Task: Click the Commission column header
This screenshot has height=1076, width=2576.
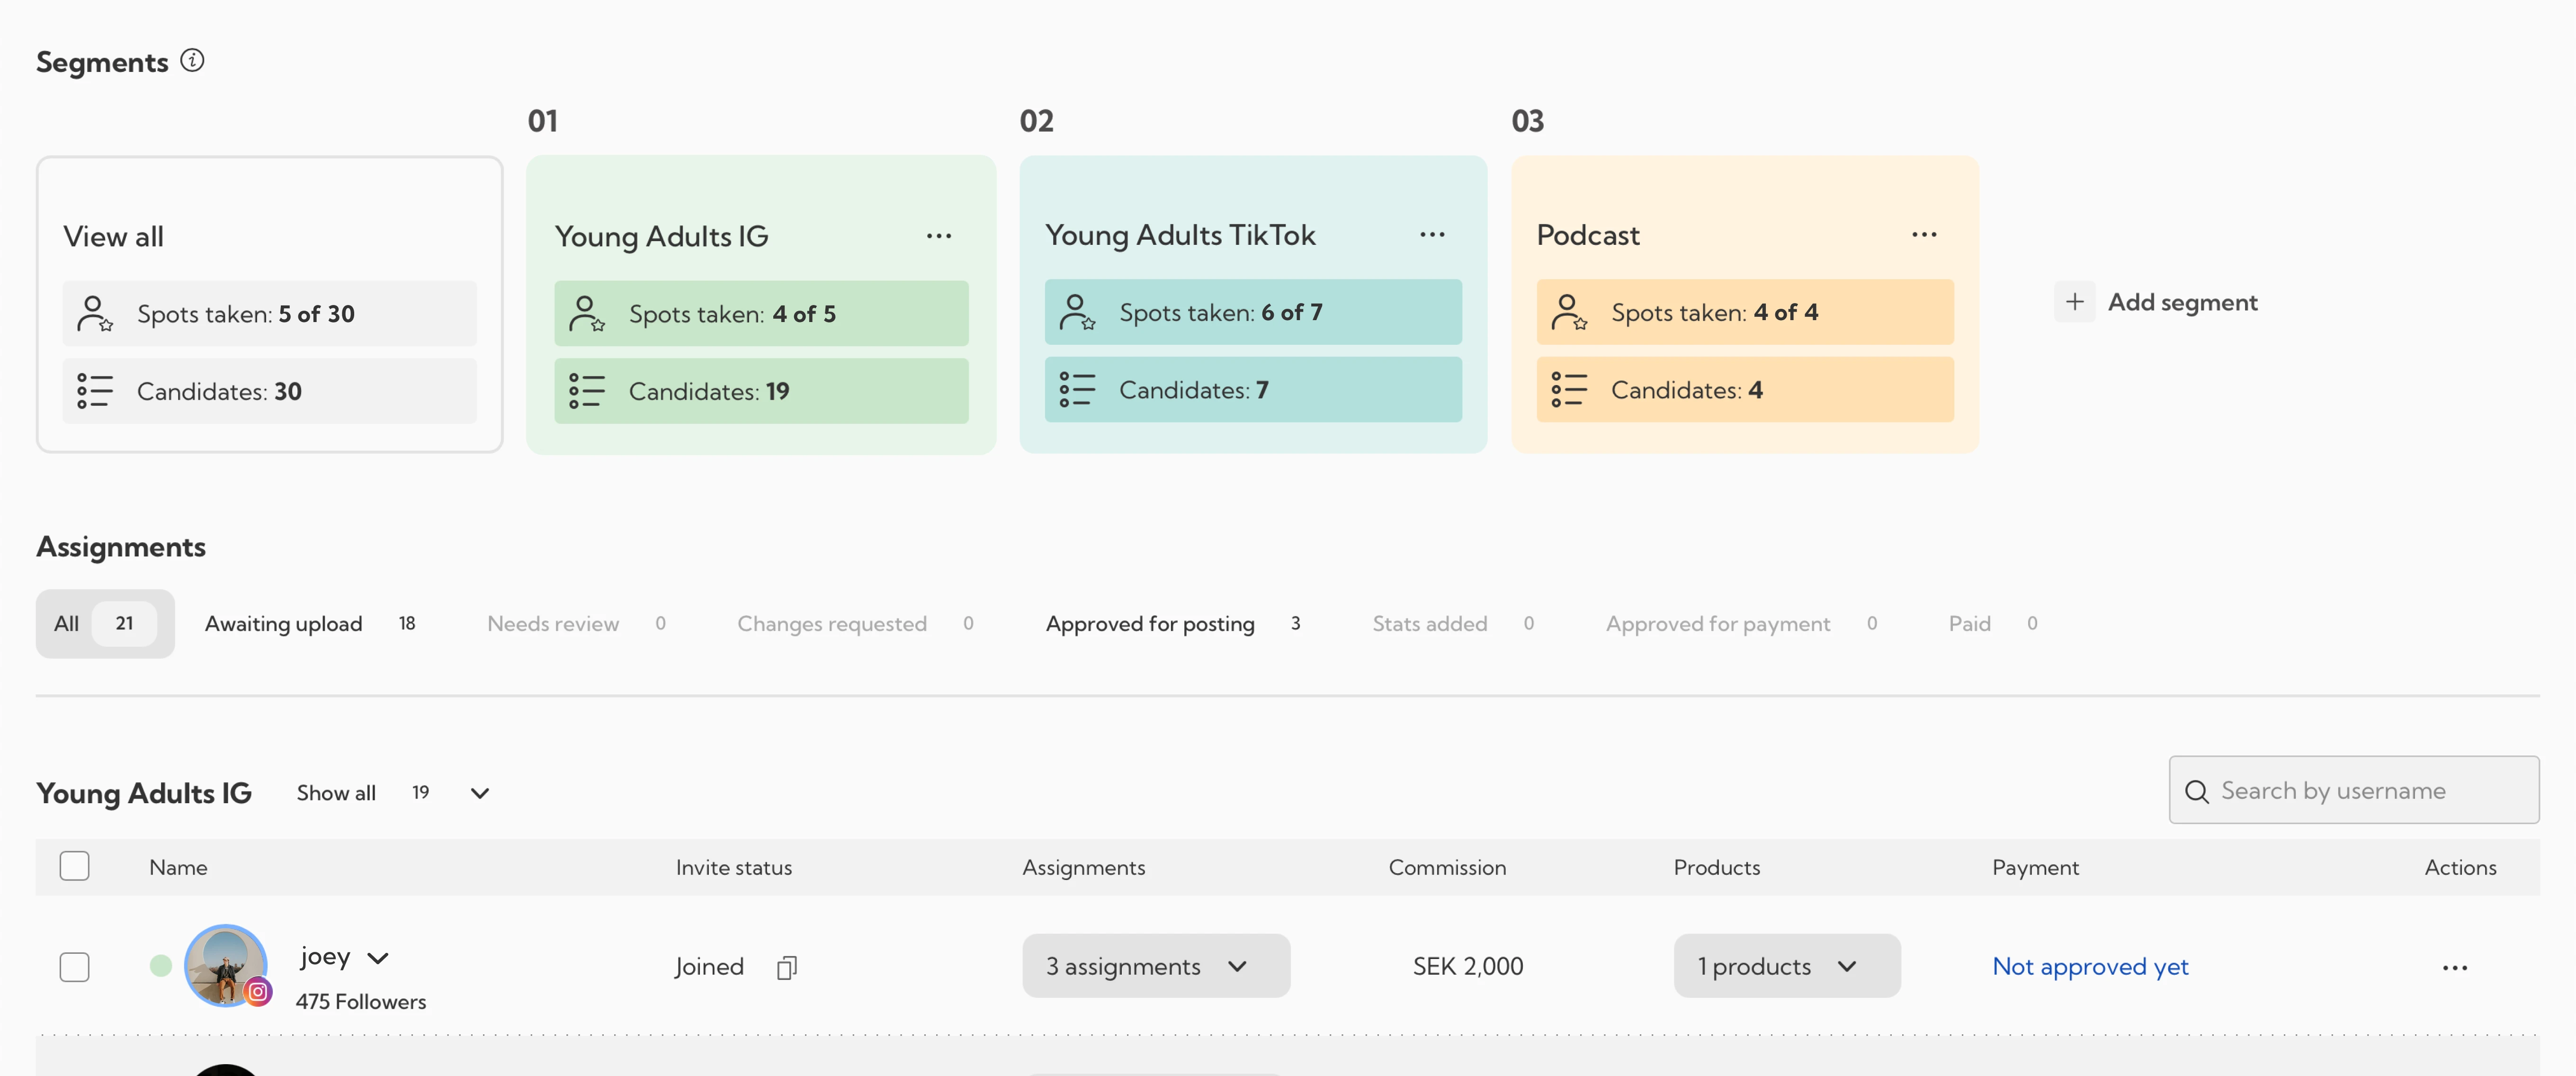Action: click(1447, 867)
